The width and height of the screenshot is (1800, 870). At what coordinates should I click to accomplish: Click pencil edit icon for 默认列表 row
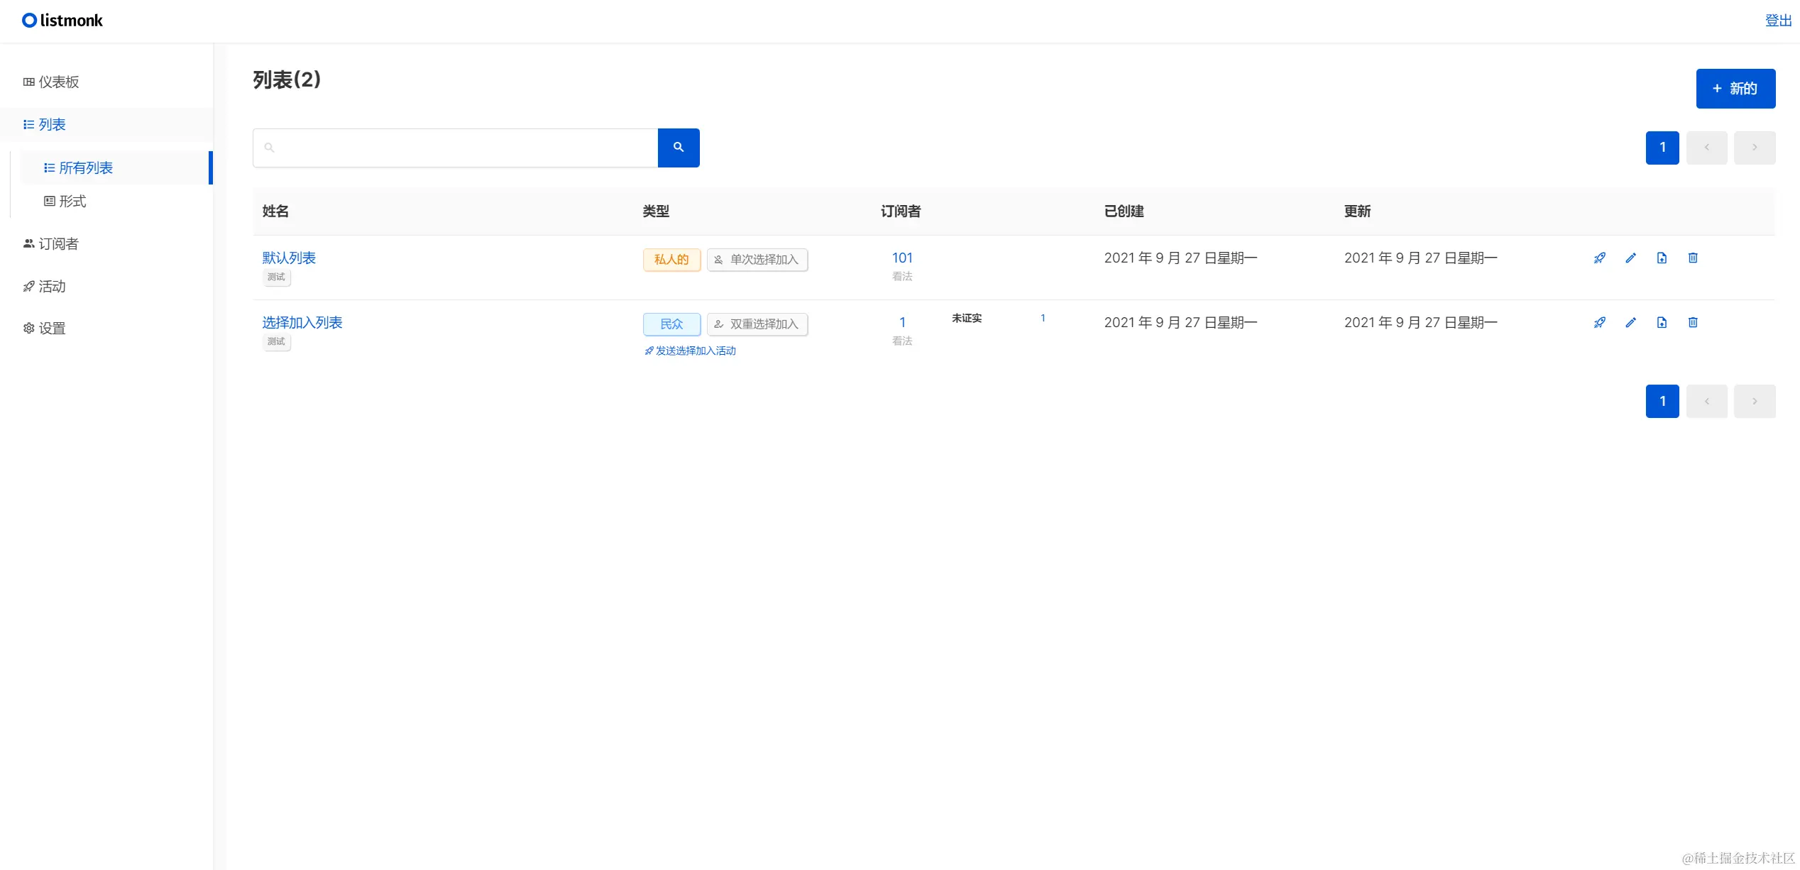[1630, 258]
